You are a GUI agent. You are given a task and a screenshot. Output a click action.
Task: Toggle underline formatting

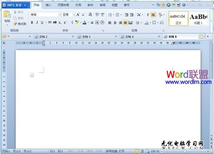point(42,22)
